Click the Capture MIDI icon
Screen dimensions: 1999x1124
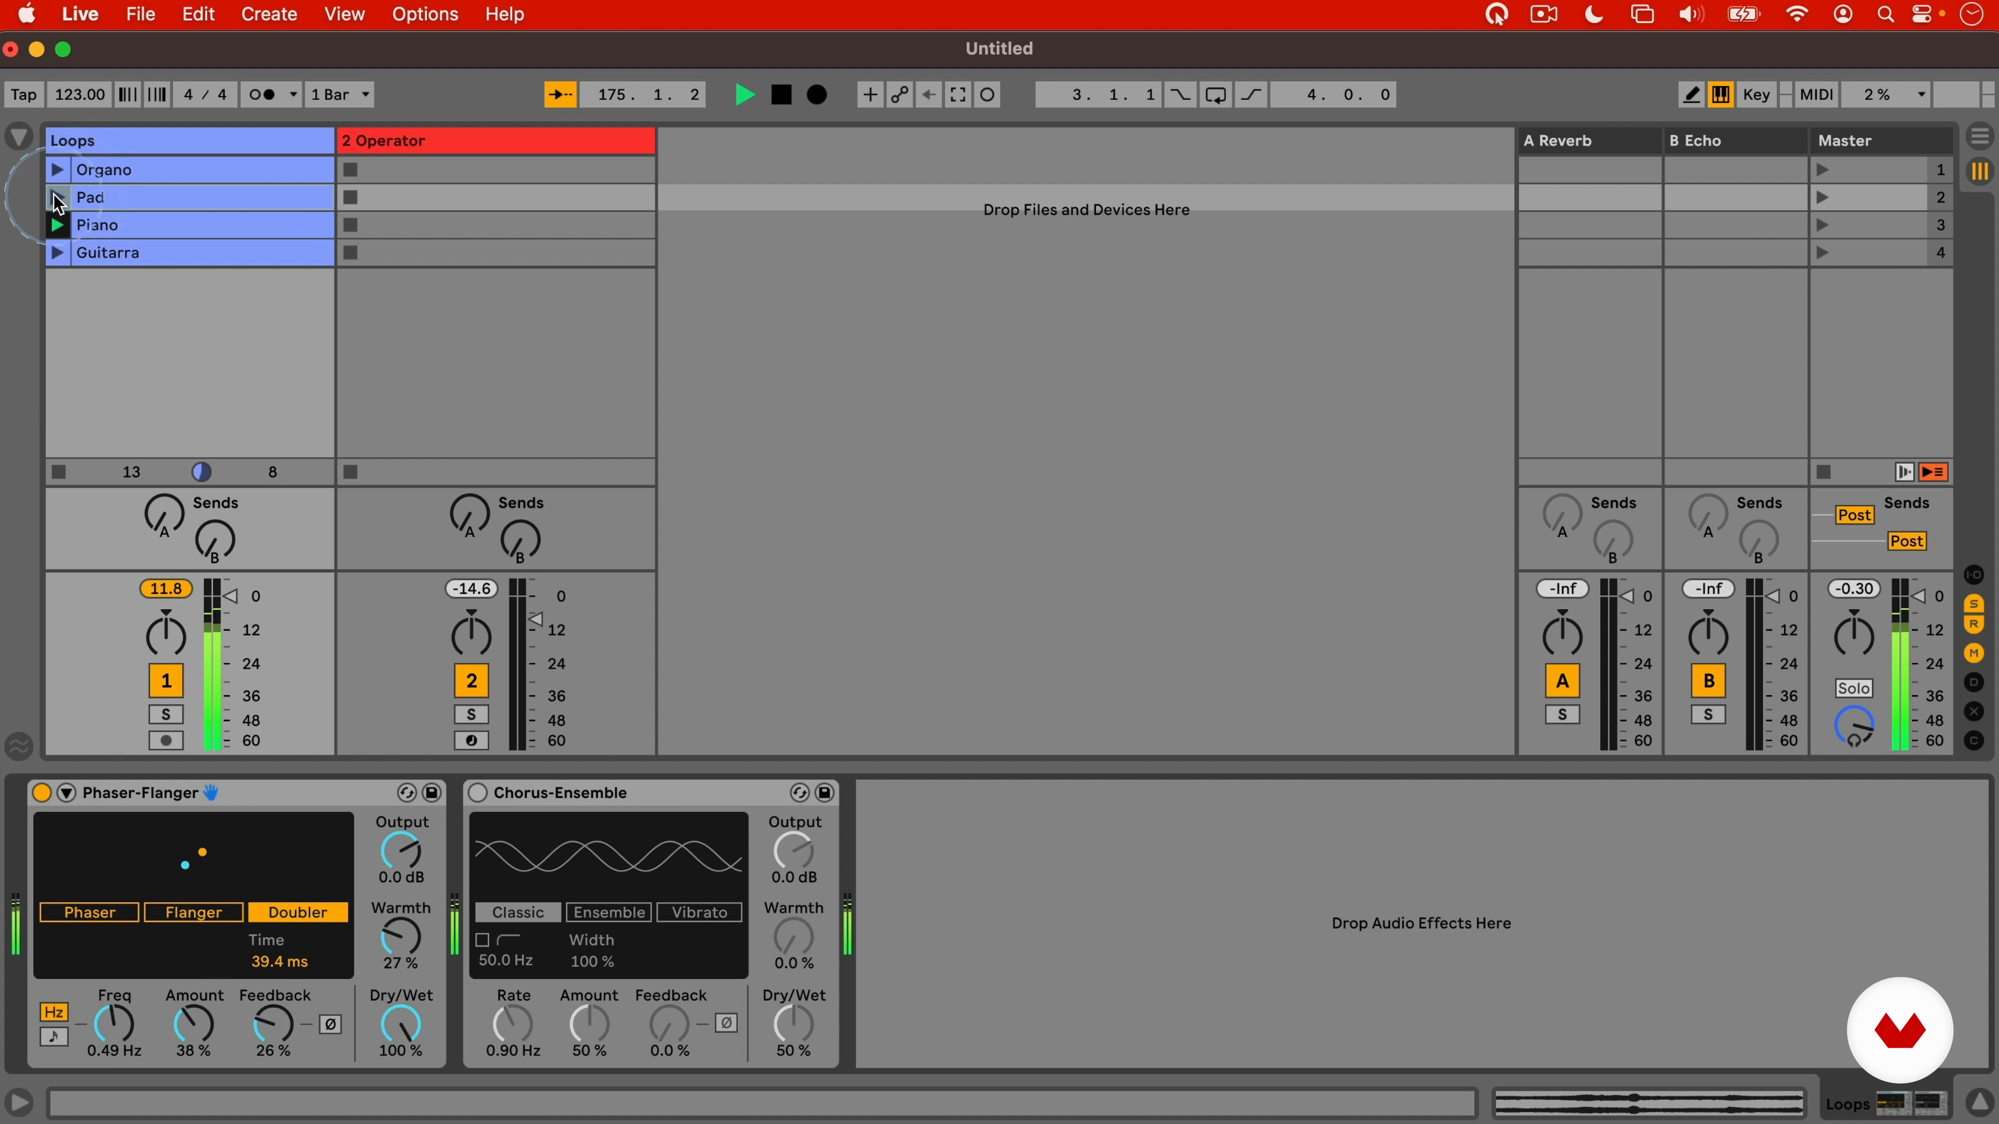click(x=958, y=95)
